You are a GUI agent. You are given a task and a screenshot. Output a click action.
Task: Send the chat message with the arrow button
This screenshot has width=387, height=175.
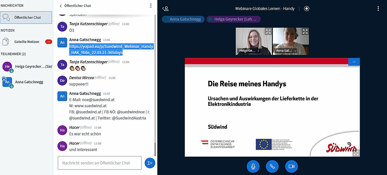[x=150, y=163]
